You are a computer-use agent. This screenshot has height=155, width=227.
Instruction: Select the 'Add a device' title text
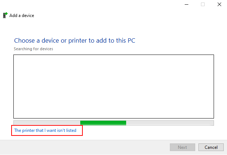22,16
